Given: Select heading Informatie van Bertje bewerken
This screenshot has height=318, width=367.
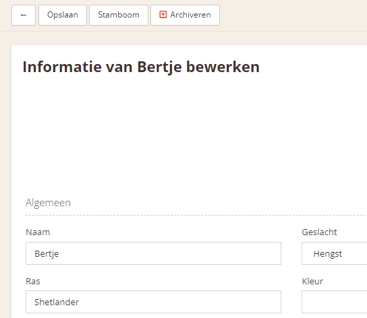Looking at the screenshot, I should 141,67.
